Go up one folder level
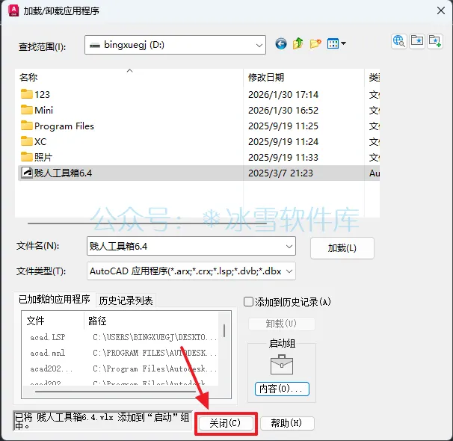 [x=298, y=43]
